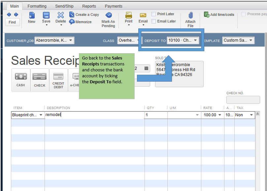Enable the Email Later checkbox
The image size is (267, 191).
click(153, 21)
